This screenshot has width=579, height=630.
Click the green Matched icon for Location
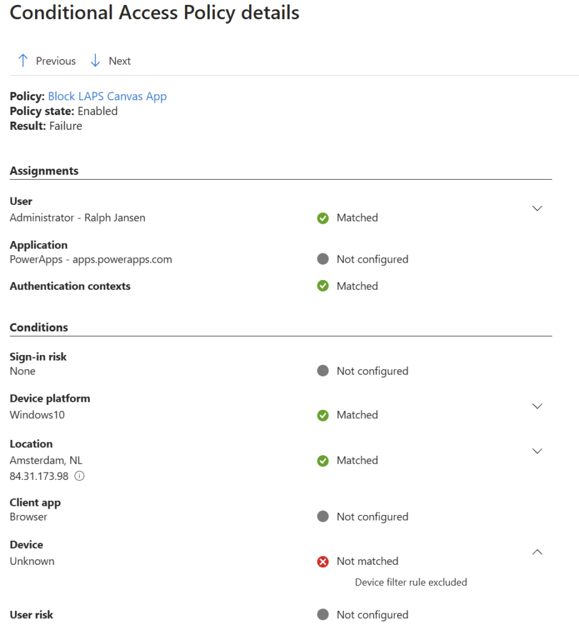pos(323,460)
